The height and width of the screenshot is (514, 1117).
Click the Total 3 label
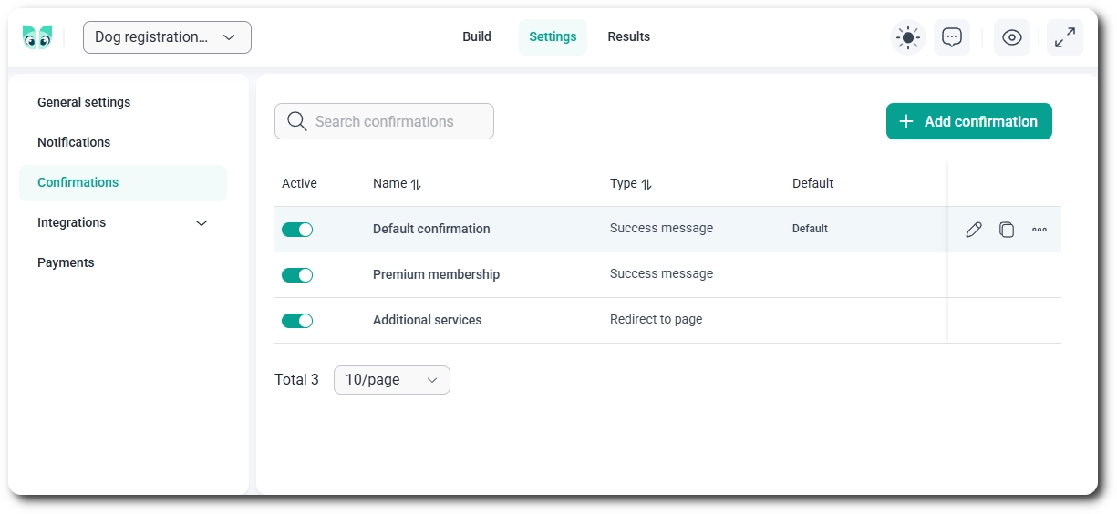click(296, 380)
